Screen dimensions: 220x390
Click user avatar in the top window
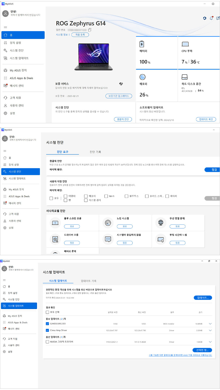[x=5, y=14]
